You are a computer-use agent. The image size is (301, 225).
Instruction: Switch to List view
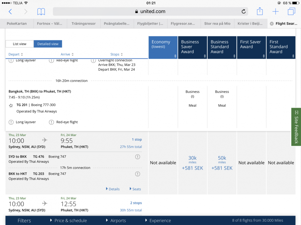pyautogui.click(x=20, y=44)
